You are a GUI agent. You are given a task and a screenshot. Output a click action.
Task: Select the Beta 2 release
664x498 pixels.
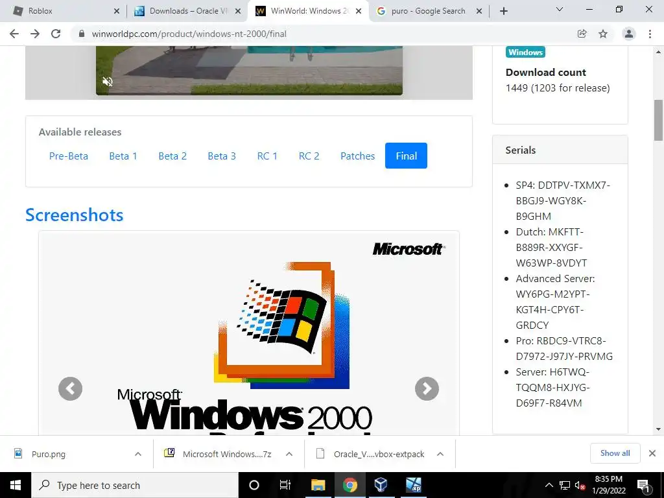click(x=172, y=156)
